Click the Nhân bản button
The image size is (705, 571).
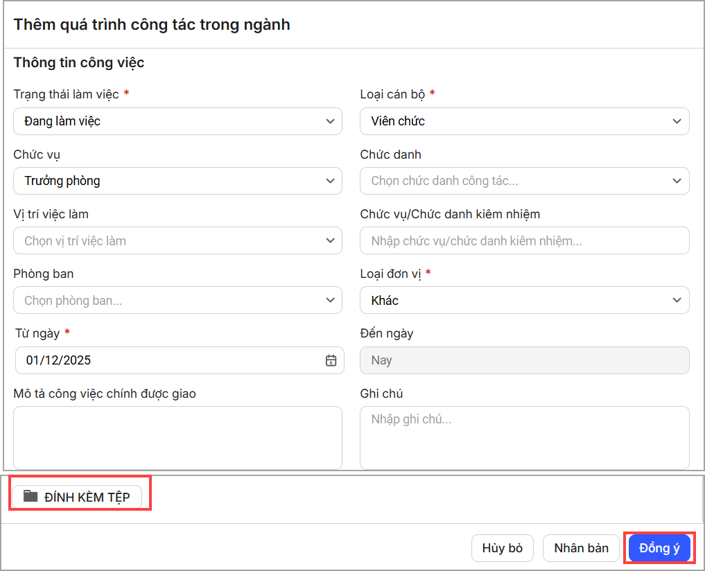point(581,548)
